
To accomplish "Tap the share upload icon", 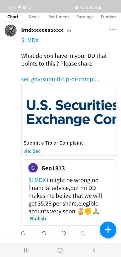I will tap(83, 233).
